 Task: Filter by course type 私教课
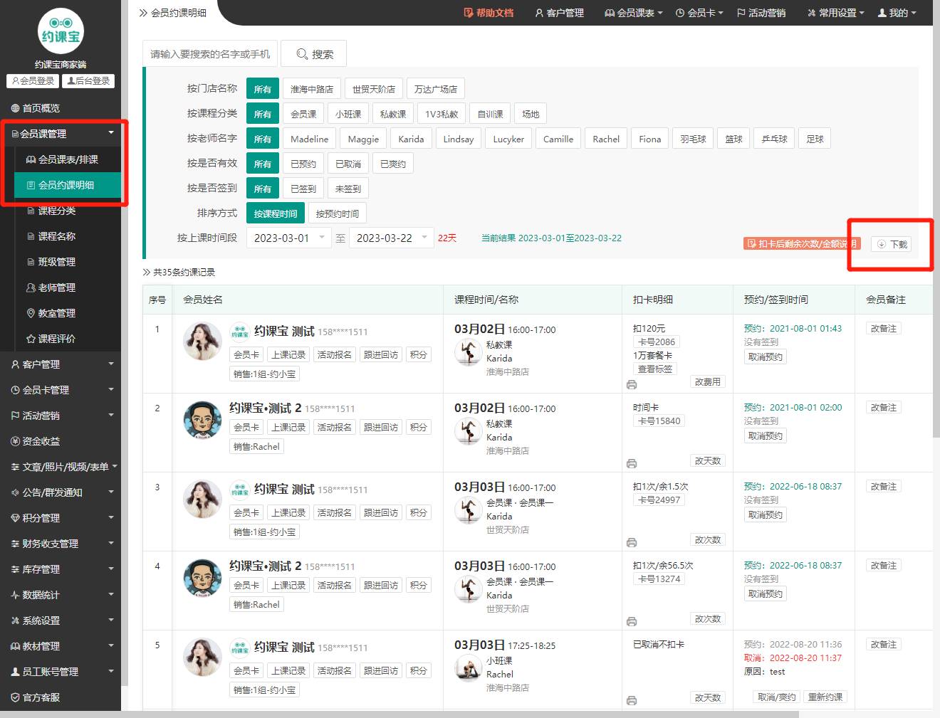[x=393, y=114]
